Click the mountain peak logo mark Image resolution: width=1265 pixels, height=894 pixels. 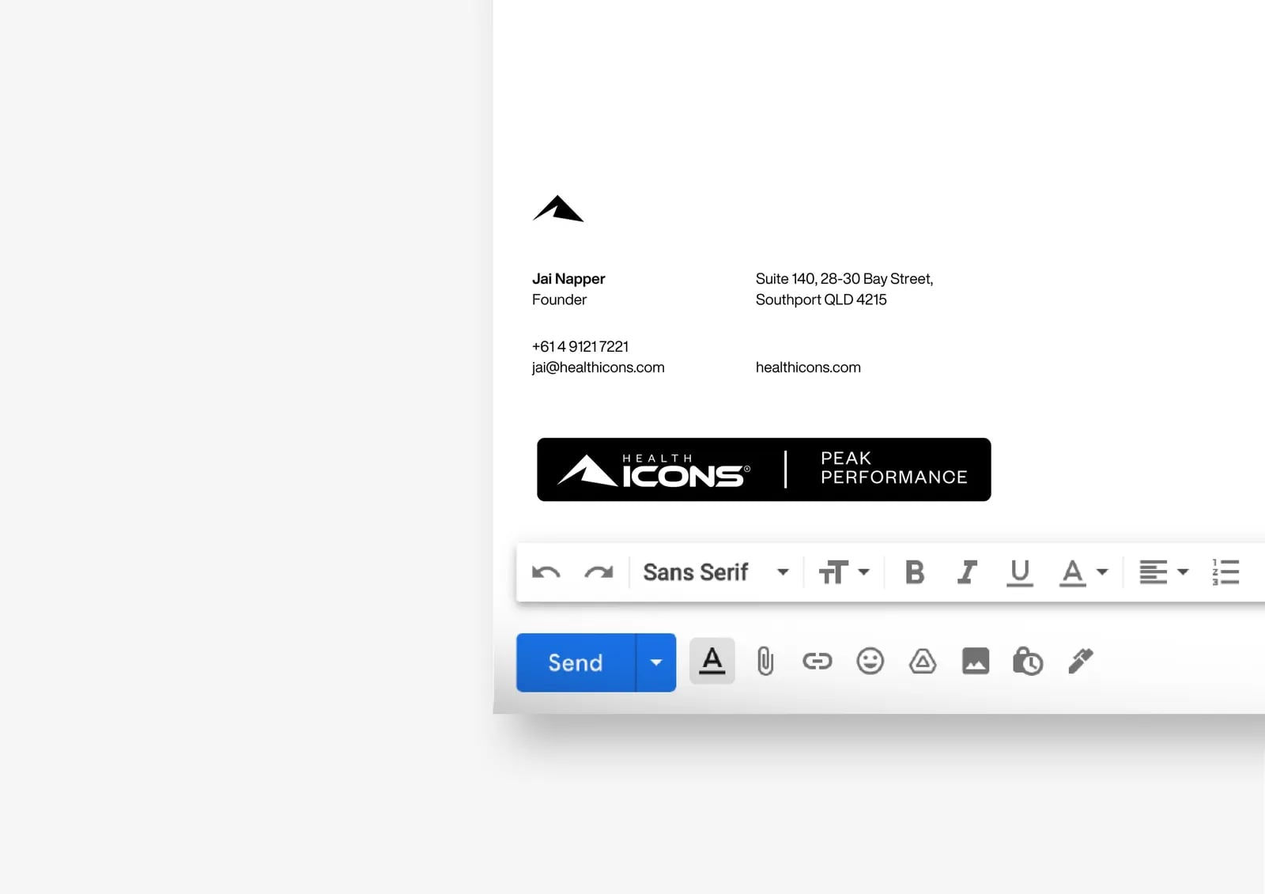click(x=558, y=209)
